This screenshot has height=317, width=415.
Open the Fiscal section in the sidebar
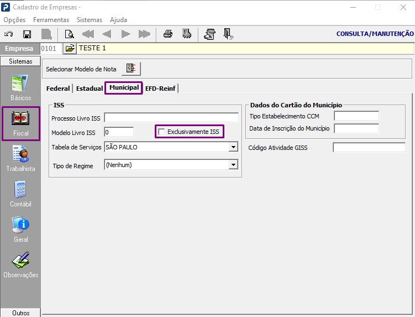pyautogui.click(x=20, y=124)
